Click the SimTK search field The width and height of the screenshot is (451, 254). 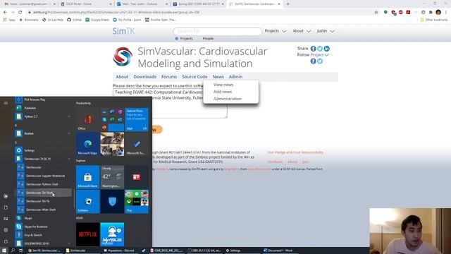pos(217,31)
